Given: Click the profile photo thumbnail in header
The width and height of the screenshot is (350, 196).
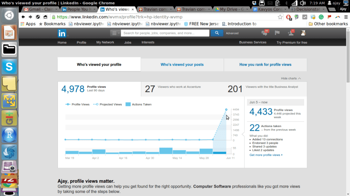Looking at the screenshot, I should coord(304,33).
